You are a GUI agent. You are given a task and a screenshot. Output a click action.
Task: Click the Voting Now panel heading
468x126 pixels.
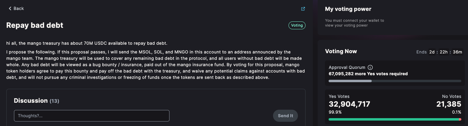click(x=341, y=51)
